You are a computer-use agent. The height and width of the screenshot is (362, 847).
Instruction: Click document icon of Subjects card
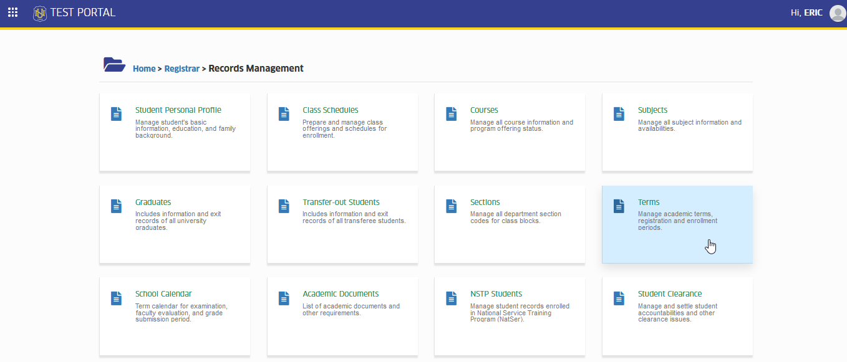[619, 114]
